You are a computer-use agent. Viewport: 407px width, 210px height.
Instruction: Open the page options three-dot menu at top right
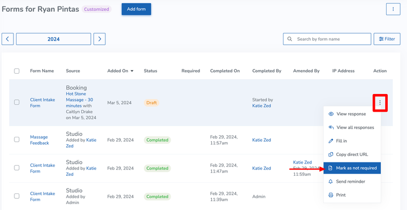click(393, 9)
